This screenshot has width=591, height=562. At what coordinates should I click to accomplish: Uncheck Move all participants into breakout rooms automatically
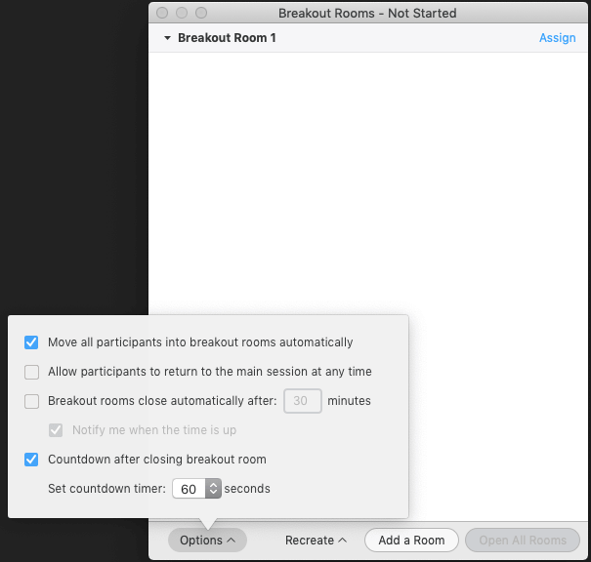[31, 342]
